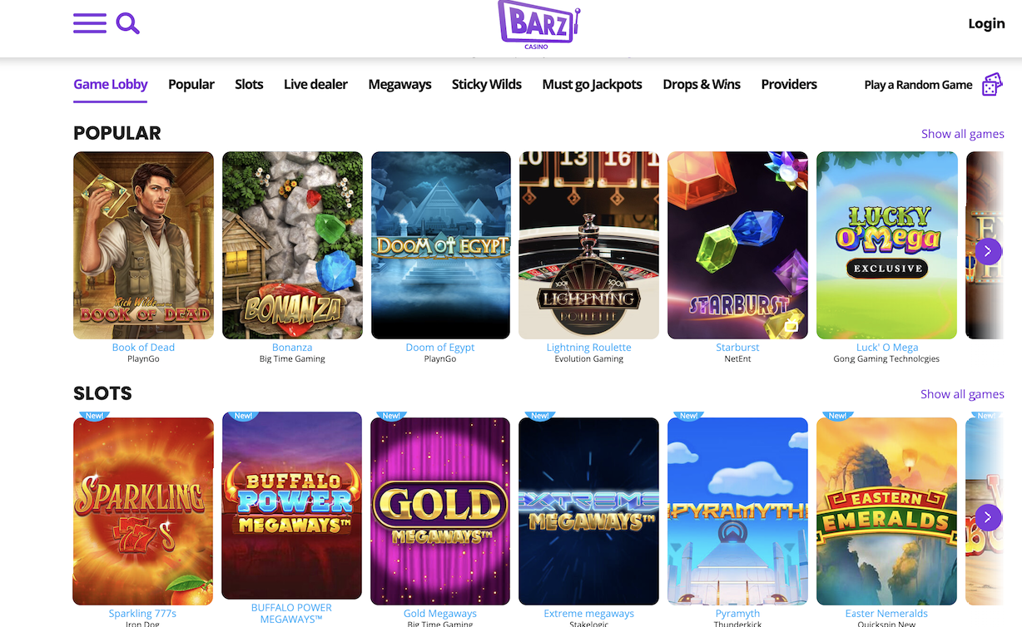1022x627 pixels.
Task: Click the Login button
Action: [x=986, y=23]
